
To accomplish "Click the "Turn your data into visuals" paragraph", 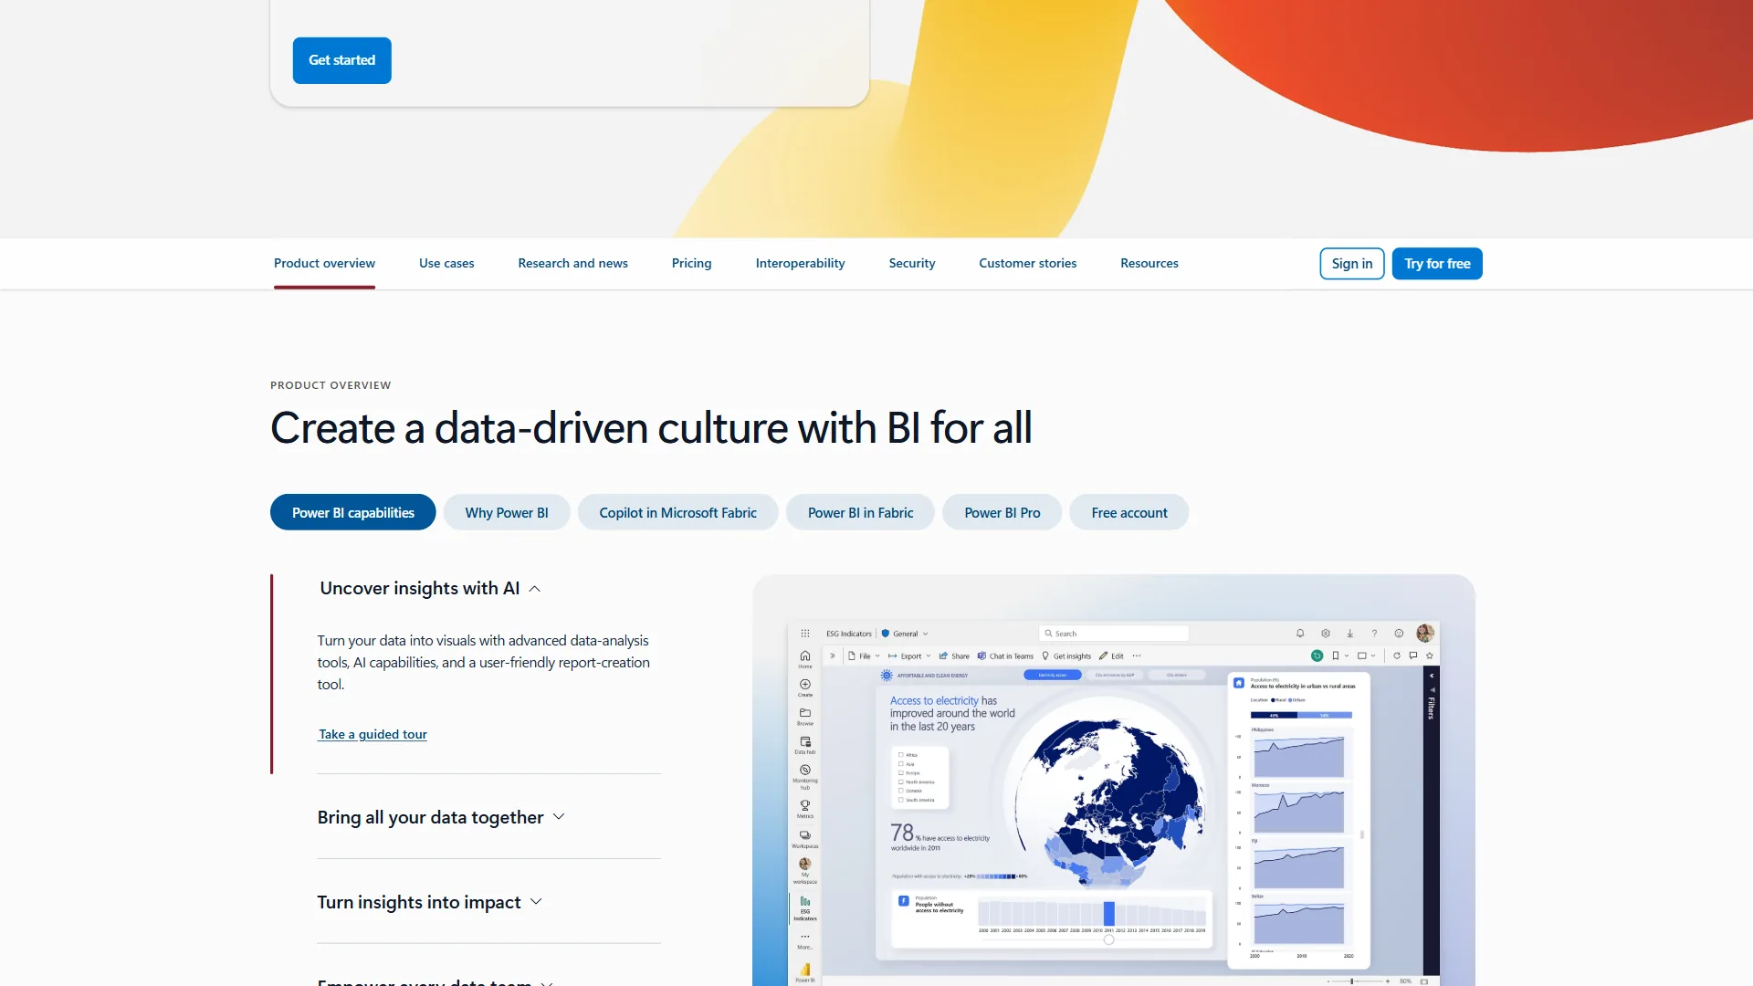I will (484, 663).
